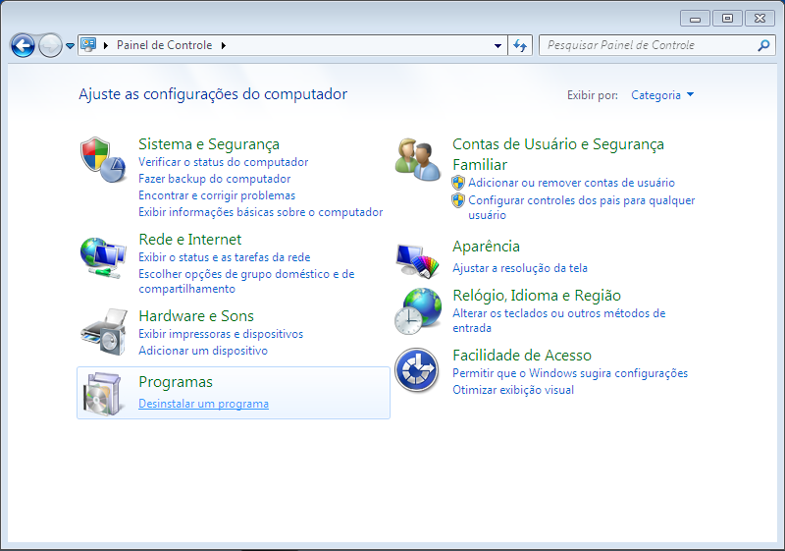Open the Hardware e Sons category

click(196, 316)
